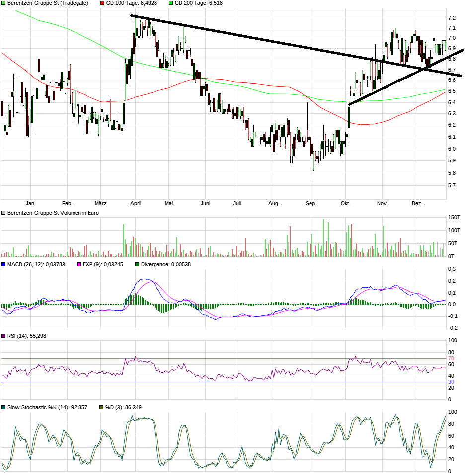Click the red 70 RSI overbought label
This screenshot has height=476, width=467.
451,359
